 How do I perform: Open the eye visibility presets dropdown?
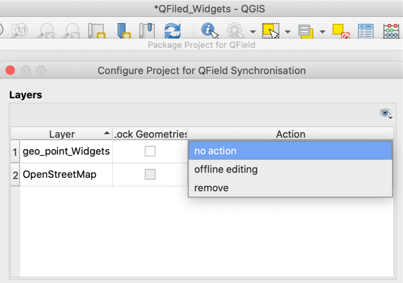click(x=386, y=113)
